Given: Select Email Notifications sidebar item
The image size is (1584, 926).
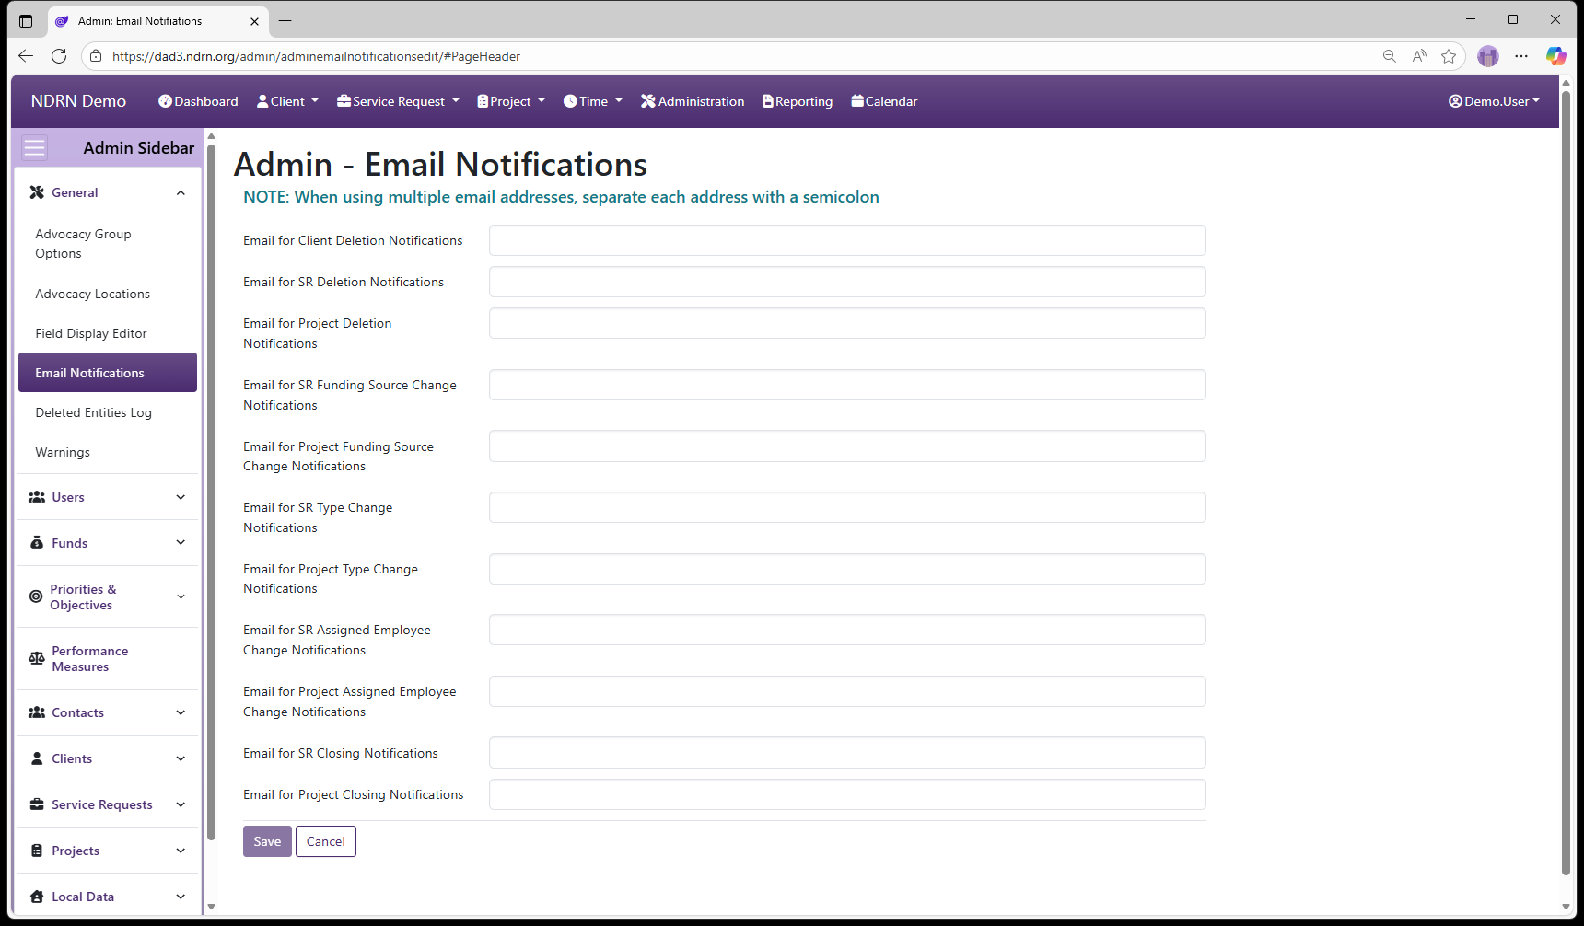Looking at the screenshot, I should pyautogui.click(x=108, y=373).
